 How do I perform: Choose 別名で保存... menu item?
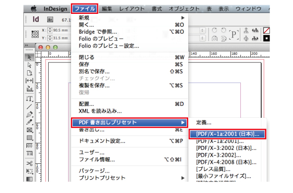pyautogui.click(x=130, y=71)
